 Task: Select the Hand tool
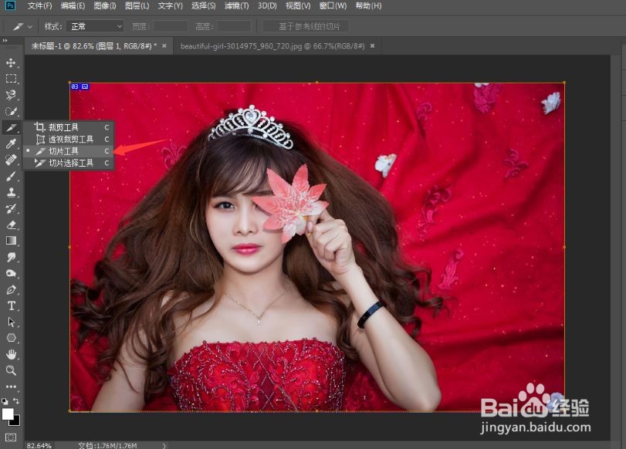(11, 354)
